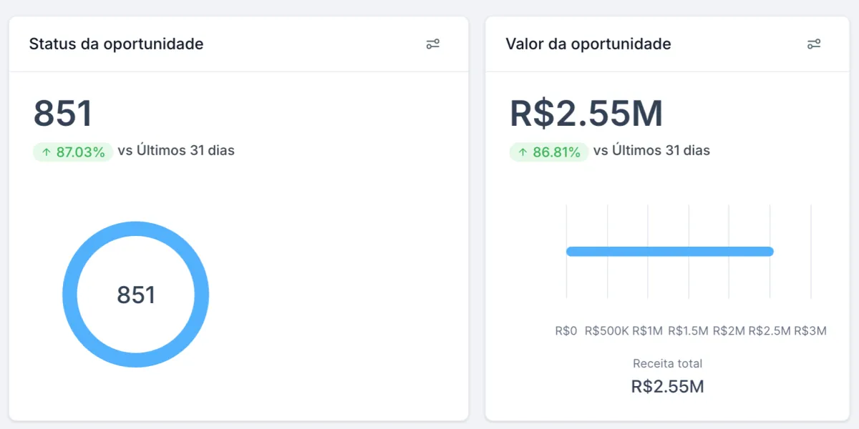Click the R$500K axis label
Screen dimensions: 859x429
[x=607, y=331]
